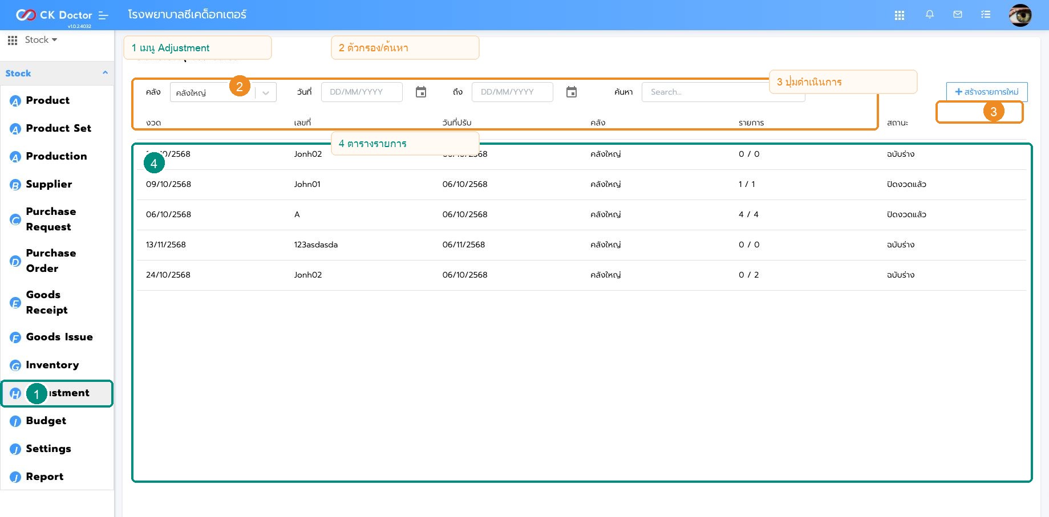Open the Product menu
The height and width of the screenshot is (517, 1049).
click(x=48, y=100)
